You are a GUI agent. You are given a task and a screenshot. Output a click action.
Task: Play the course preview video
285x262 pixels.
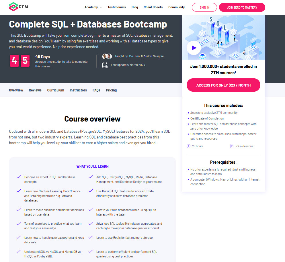[194, 48]
